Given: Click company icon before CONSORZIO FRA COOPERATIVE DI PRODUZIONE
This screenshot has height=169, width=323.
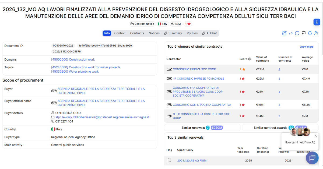Looking at the screenshot, I should 169,92.
